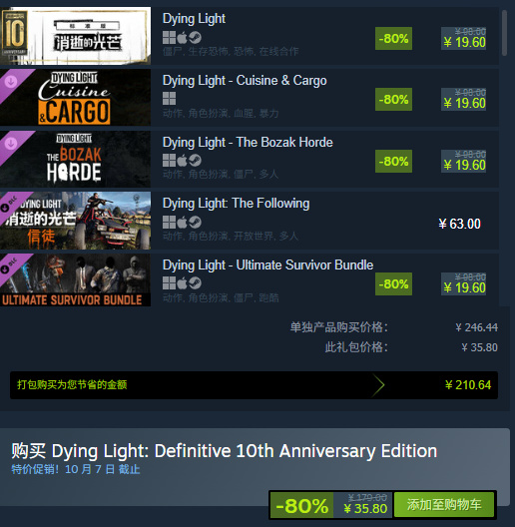Click the ¥63.00 price of The Following
Viewport: 515px width, 527px height.
459,224
